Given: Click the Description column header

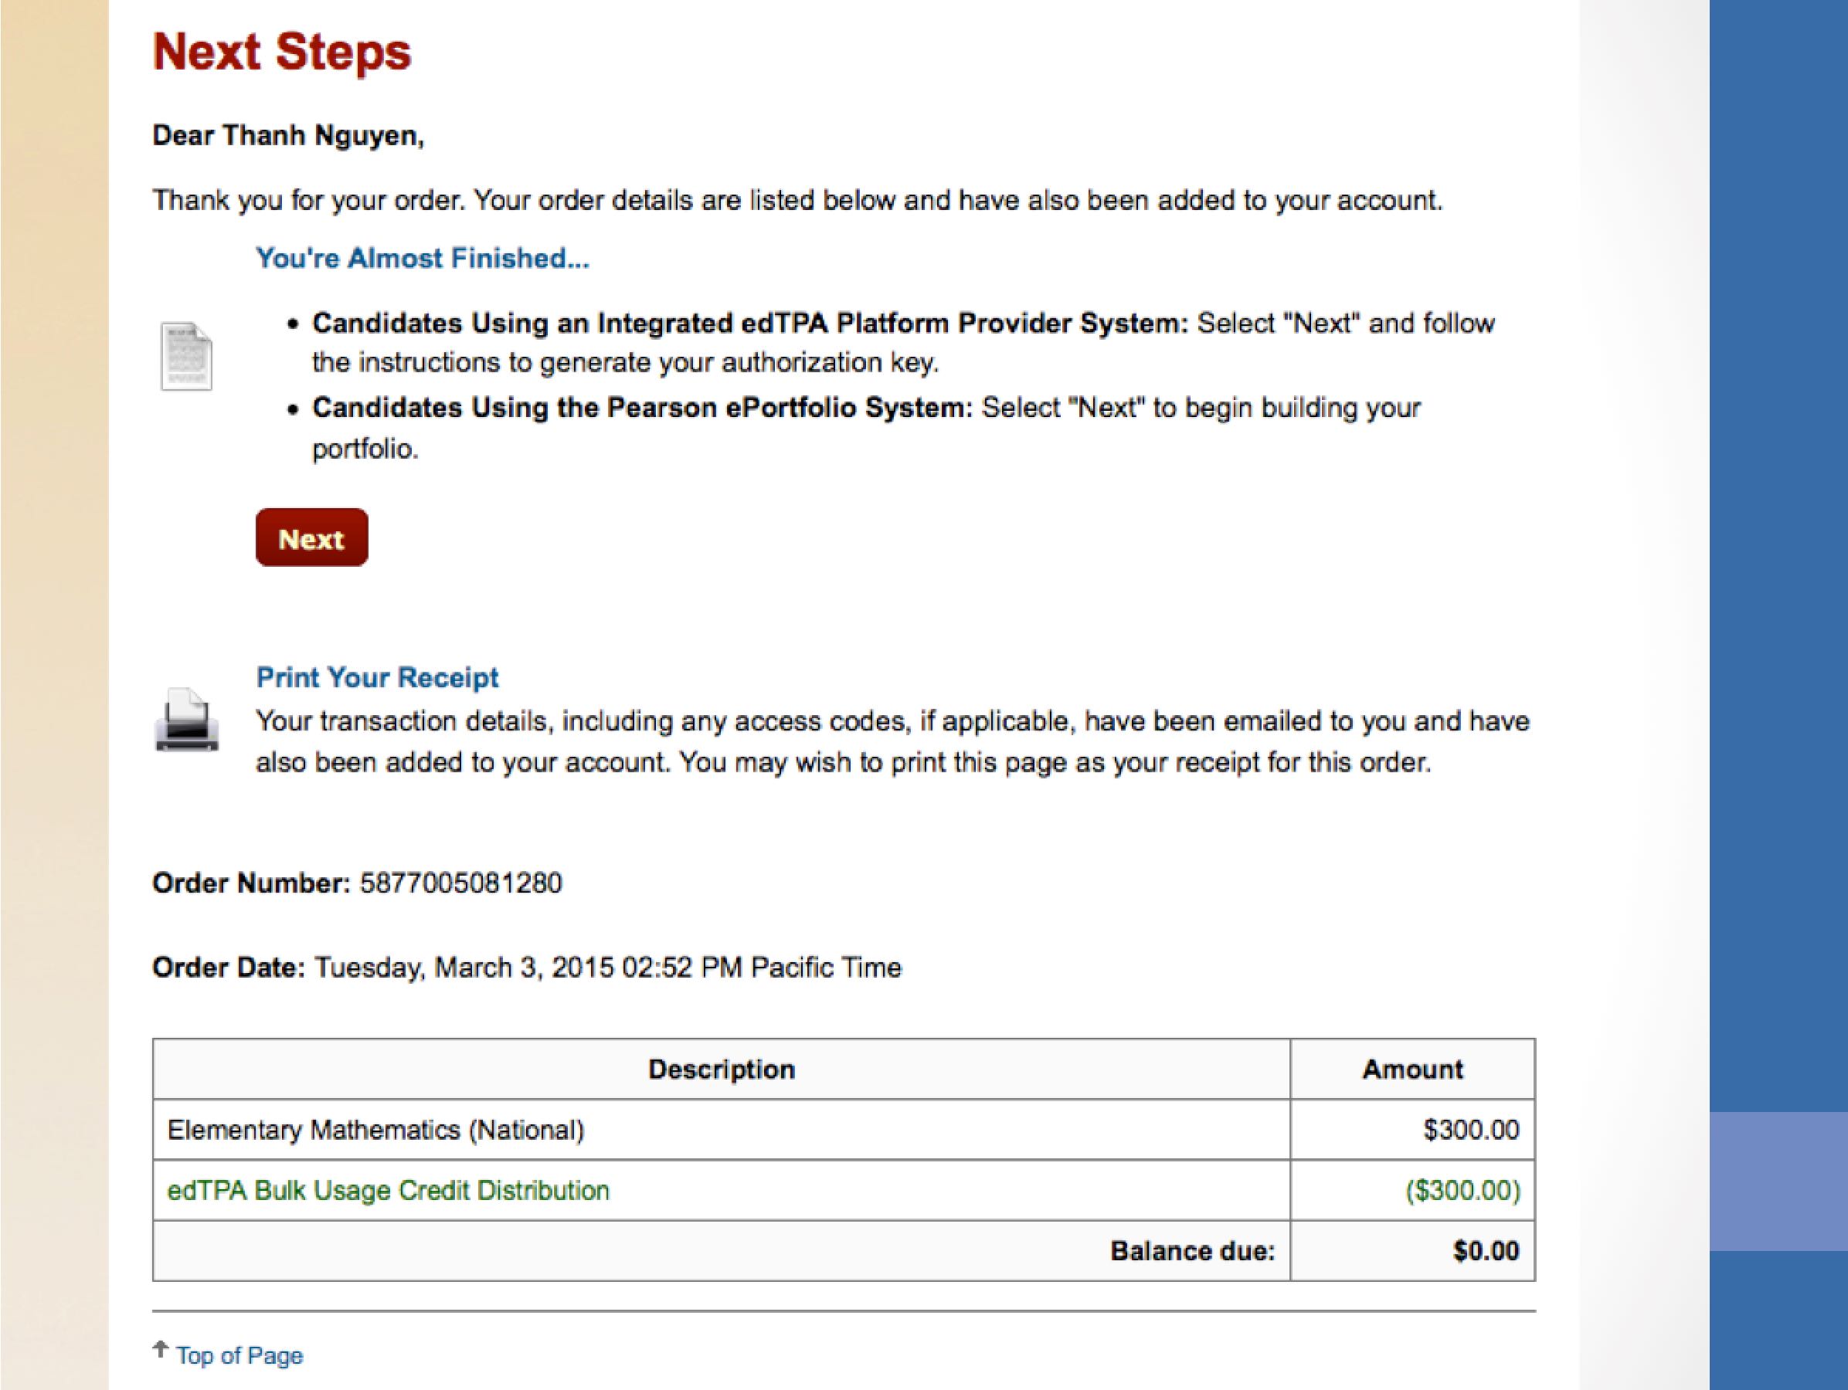Looking at the screenshot, I should [x=721, y=1070].
